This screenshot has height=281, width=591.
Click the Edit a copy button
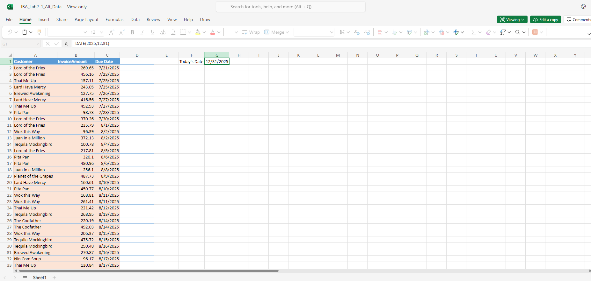click(x=545, y=19)
